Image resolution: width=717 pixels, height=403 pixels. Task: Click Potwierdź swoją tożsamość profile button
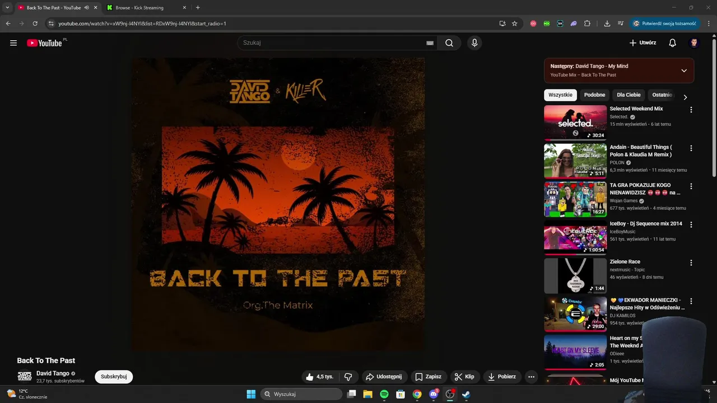[x=664, y=24]
